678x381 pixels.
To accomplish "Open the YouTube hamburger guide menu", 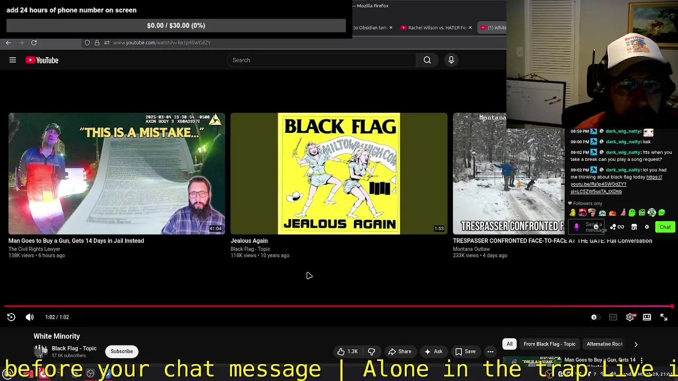I will coord(13,60).
